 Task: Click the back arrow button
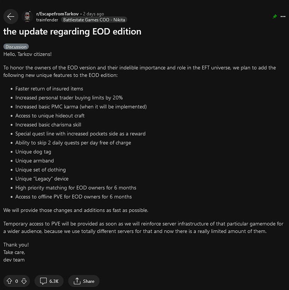click(x=10, y=17)
